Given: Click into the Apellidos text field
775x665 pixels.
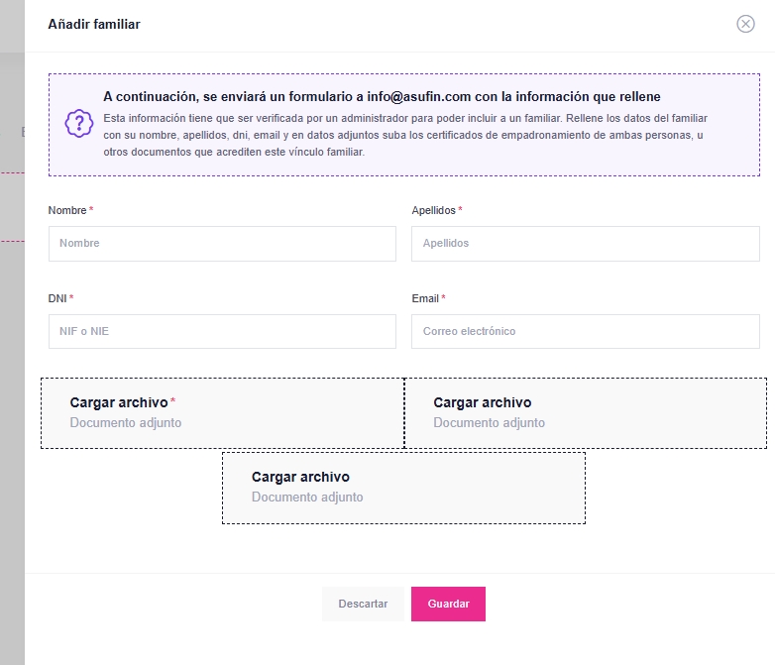Looking at the screenshot, I should point(585,244).
